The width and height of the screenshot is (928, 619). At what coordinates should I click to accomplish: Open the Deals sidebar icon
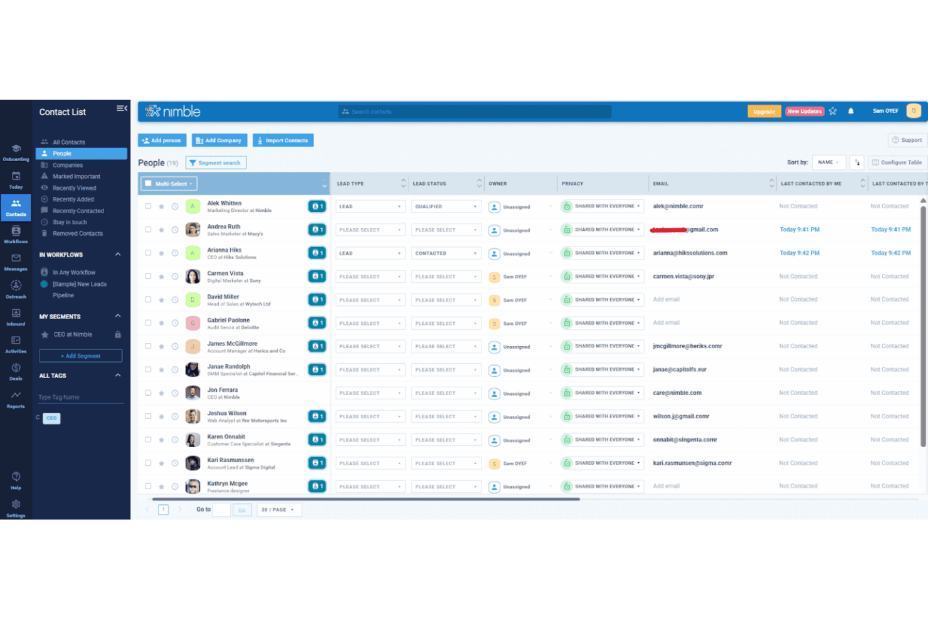tap(16, 372)
